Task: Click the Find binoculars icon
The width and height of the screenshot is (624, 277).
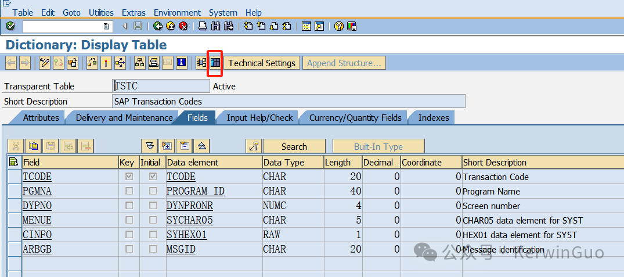Action: pyautogui.click(x=216, y=27)
